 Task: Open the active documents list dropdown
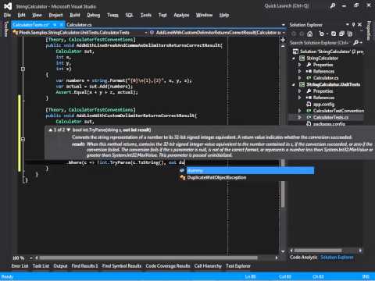pyautogui.click(x=283, y=25)
